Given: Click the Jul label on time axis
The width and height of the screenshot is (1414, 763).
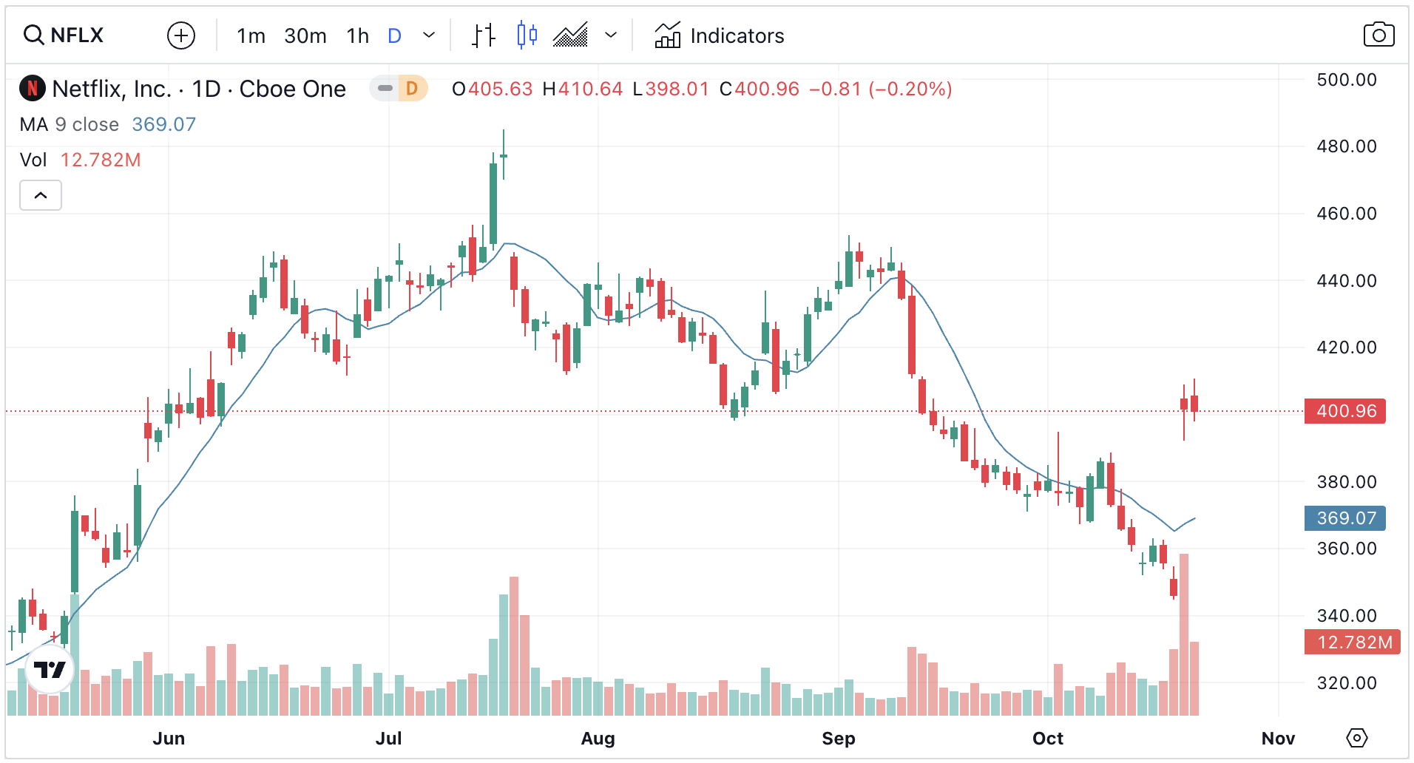Looking at the screenshot, I should click(389, 738).
